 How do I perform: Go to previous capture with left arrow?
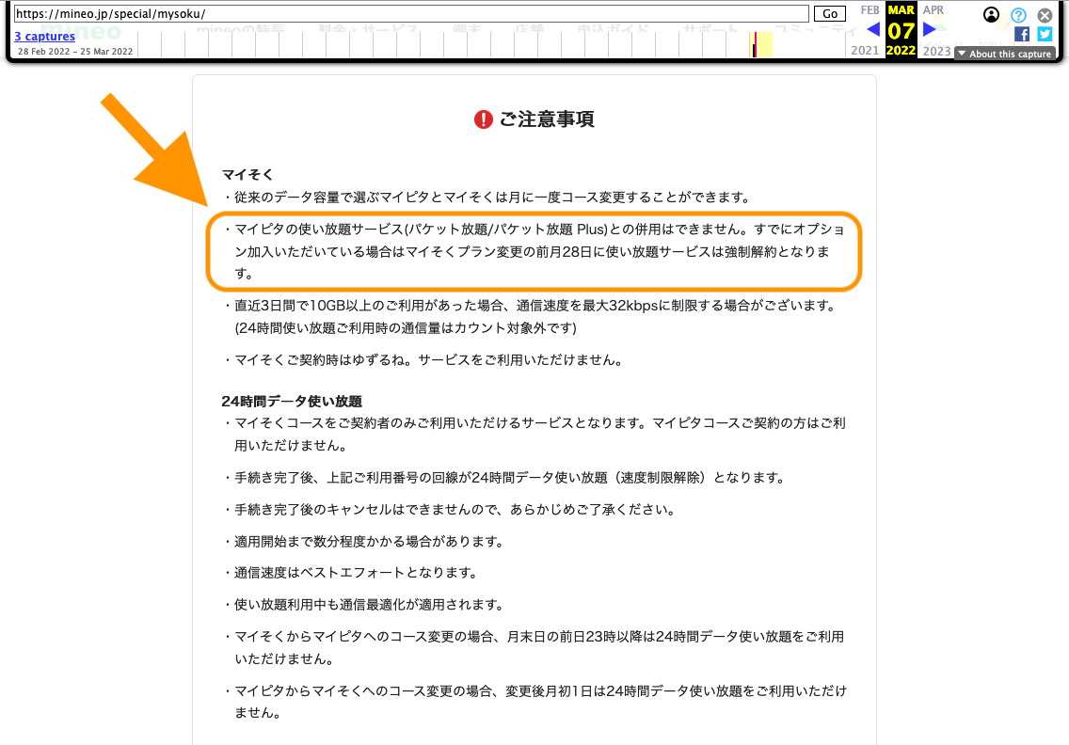(872, 29)
